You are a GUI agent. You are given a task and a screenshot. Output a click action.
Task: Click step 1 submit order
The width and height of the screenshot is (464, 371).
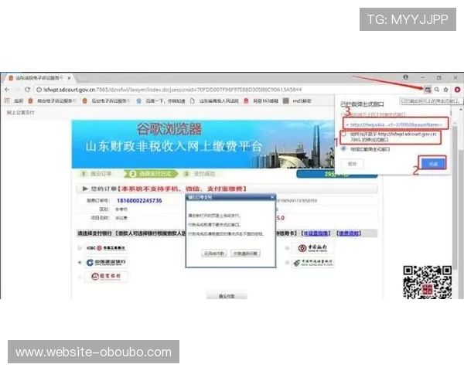click(97, 174)
